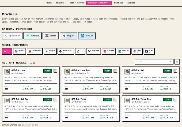
Task: Click the OpenAI logo on GPT-5.6 Terra card
Action: coord(67,100)
